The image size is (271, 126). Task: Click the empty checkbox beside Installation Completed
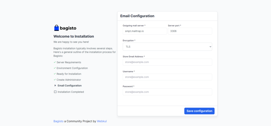coord(55,92)
